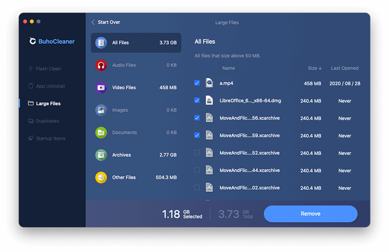Click the a.mp4 file icon
389x252 pixels.
coord(209,83)
